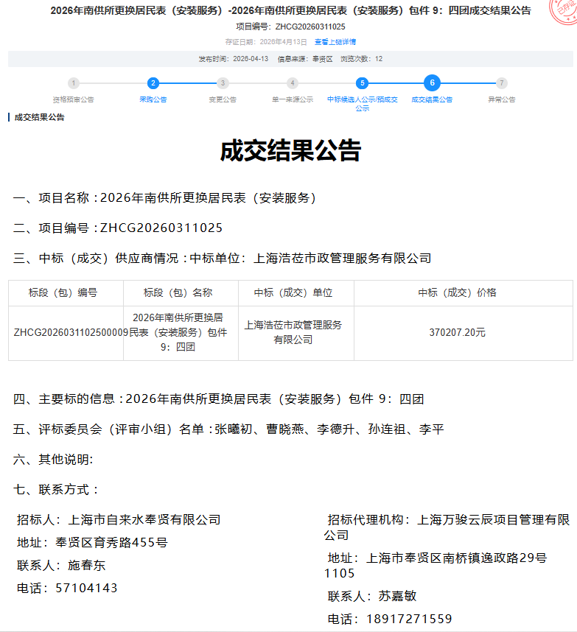This screenshot has height=632, width=577.
Task: Click the highlighted step 6 circle
Action: (432, 83)
